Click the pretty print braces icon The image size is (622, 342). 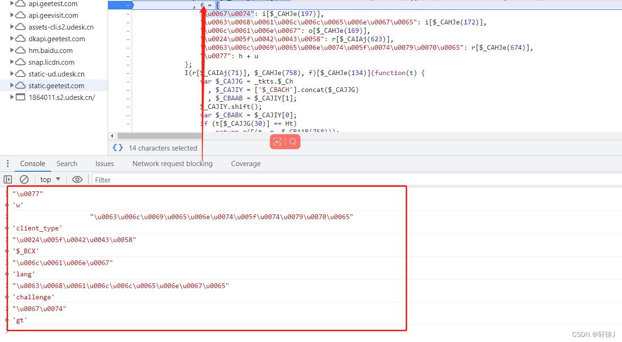(x=118, y=148)
